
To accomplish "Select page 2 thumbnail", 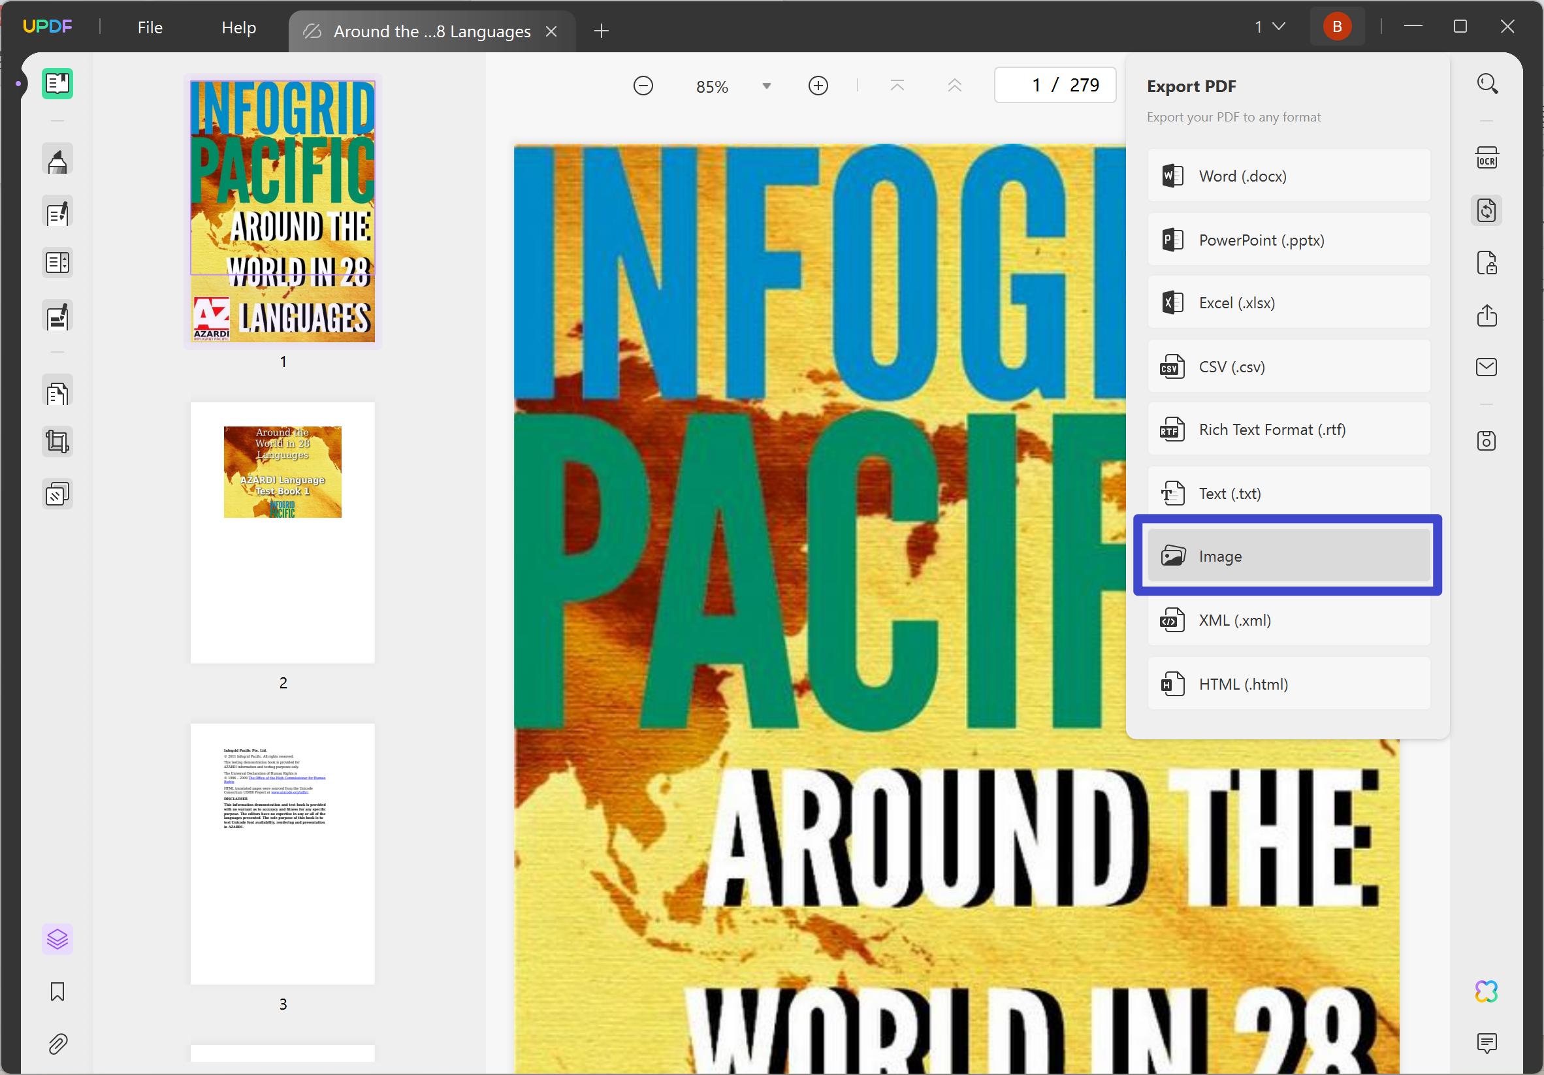I will click(x=282, y=533).
